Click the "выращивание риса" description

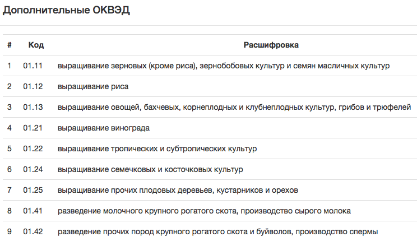click(x=93, y=86)
